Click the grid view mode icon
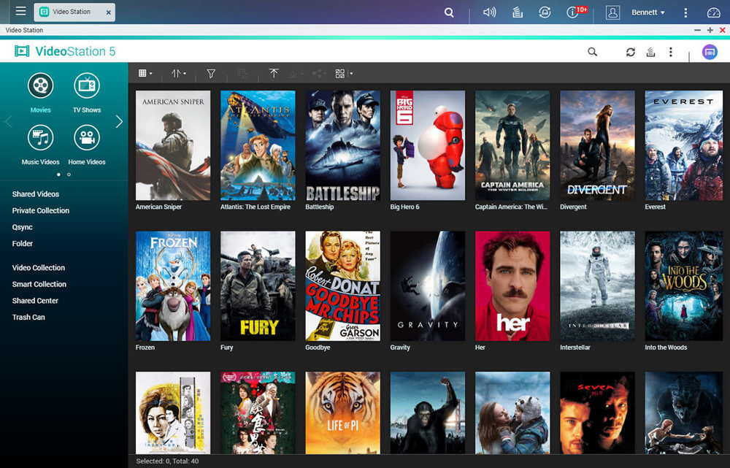 click(142, 73)
